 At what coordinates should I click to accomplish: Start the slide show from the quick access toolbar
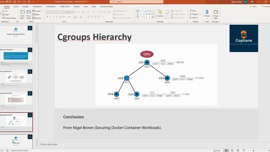pos(29,2)
